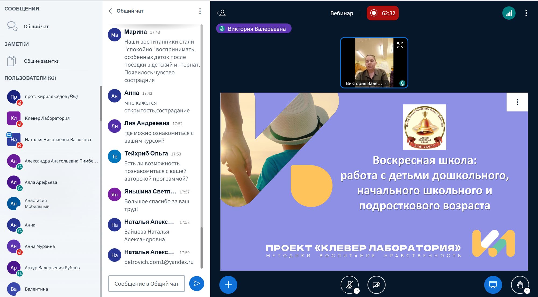Unmute the microphone
This screenshot has width=538, height=297.
(349, 285)
